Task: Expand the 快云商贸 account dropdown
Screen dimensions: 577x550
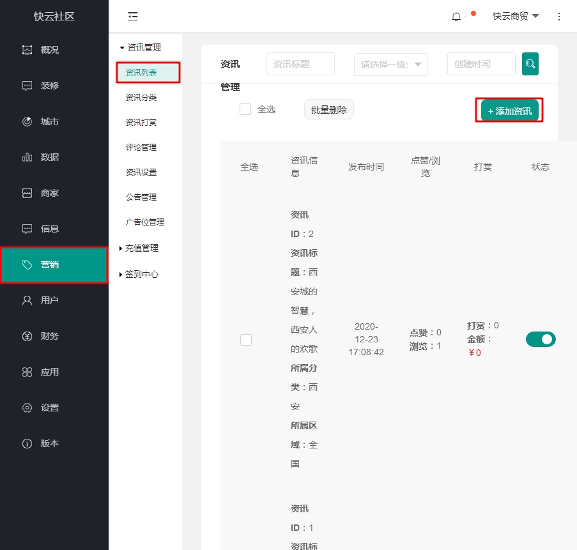Action: pyautogui.click(x=516, y=17)
